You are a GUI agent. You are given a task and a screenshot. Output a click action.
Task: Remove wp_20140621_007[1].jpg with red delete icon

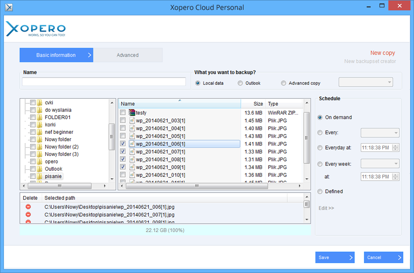(x=28, y=215)
